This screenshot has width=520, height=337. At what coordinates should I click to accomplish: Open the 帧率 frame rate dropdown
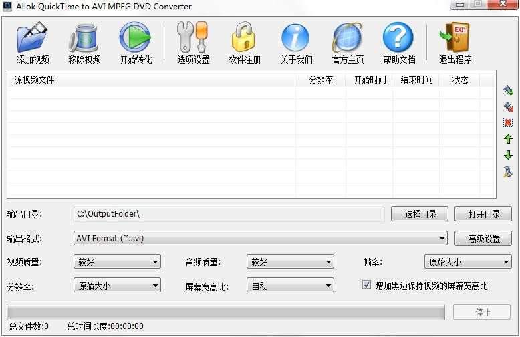point(468,261)
